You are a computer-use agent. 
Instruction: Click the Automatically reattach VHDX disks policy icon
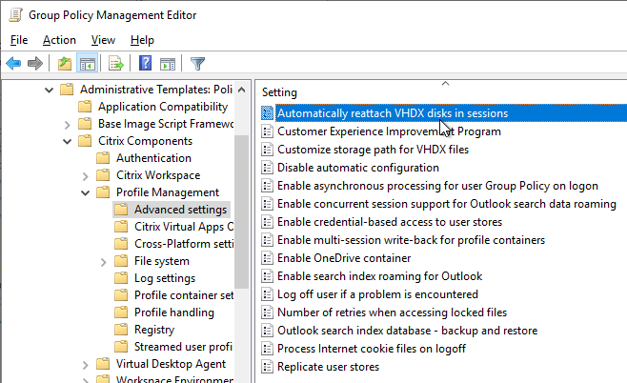pyautogui.click(x=267, y=113)
